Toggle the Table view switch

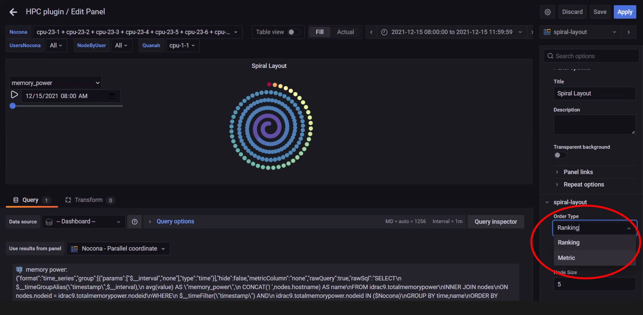293,32
